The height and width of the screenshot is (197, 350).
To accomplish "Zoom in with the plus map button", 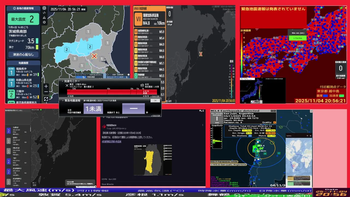I will [x=46, y=86].
